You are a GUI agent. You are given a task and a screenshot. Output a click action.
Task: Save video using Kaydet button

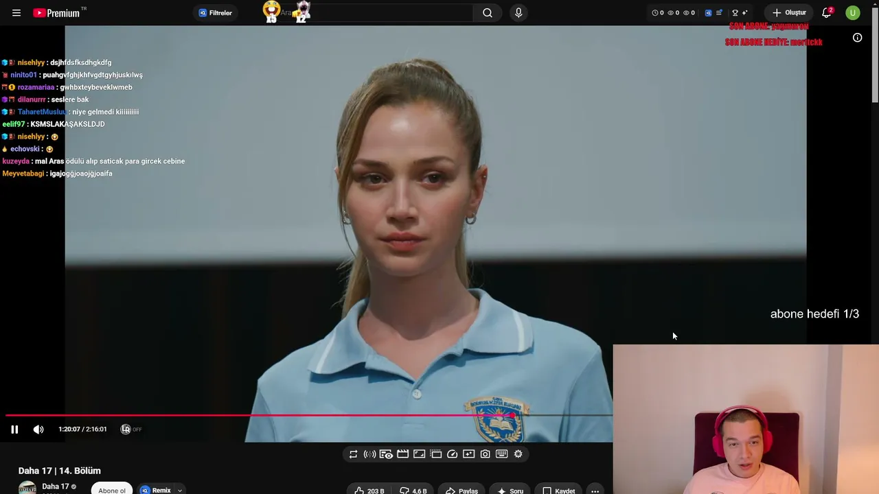pos(558,491)
